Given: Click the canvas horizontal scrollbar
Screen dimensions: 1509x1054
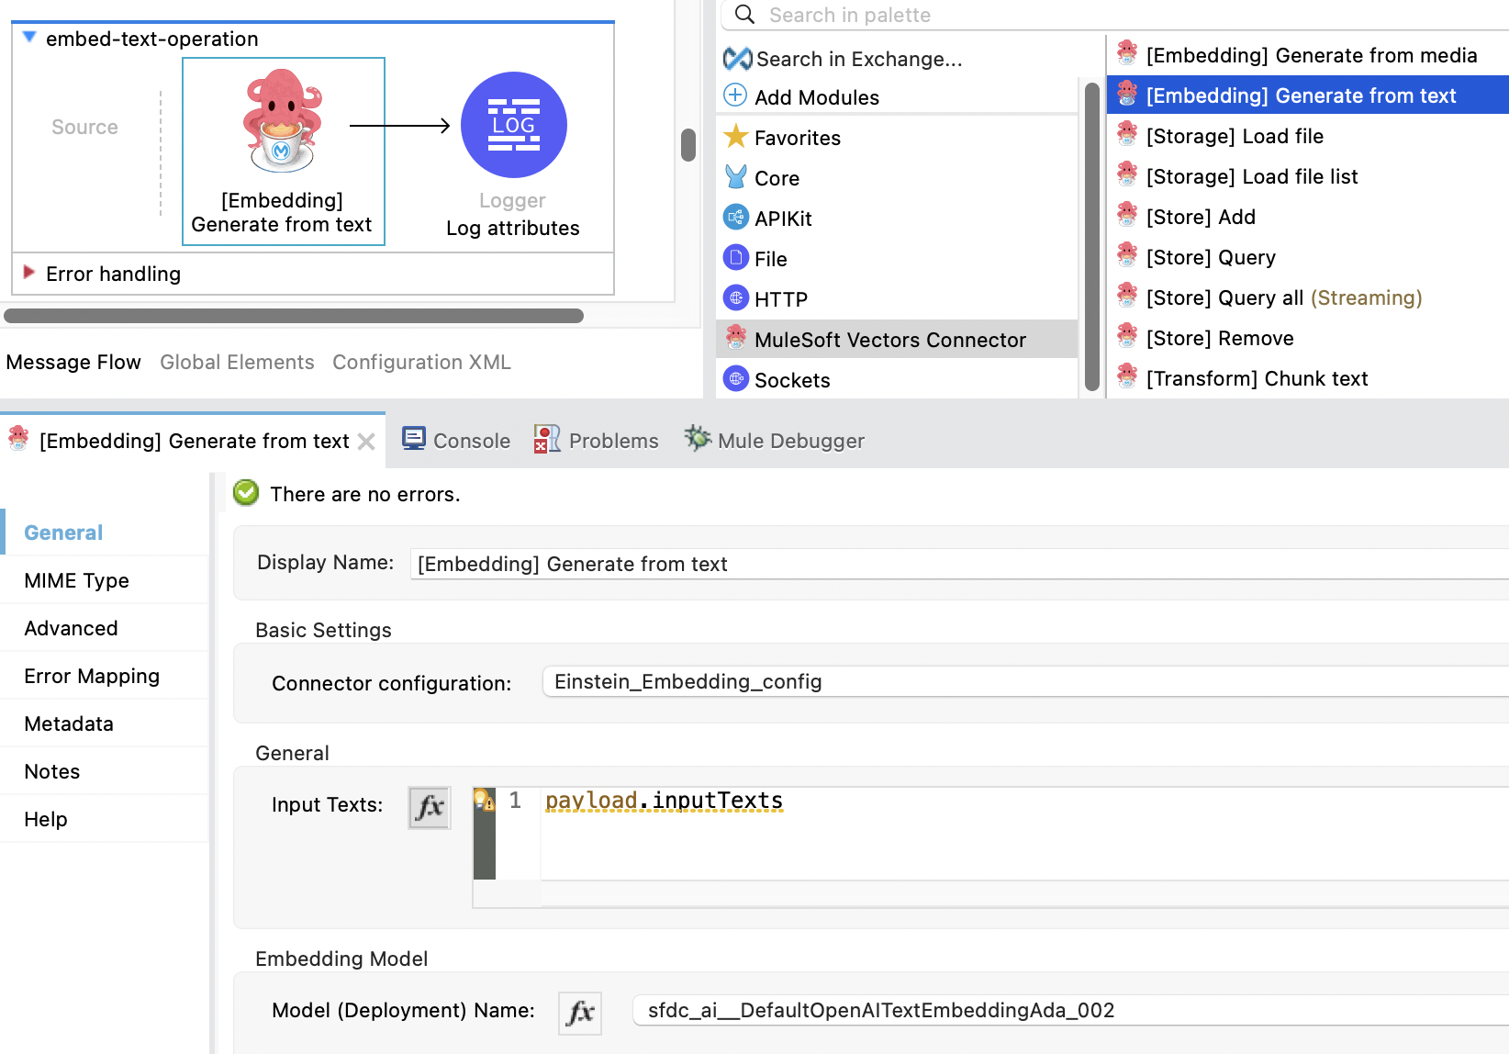Looking at the screenshot, I should click(294, 316).
